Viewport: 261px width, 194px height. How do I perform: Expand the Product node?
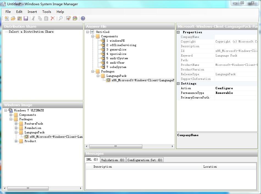[x=16, y=141]
